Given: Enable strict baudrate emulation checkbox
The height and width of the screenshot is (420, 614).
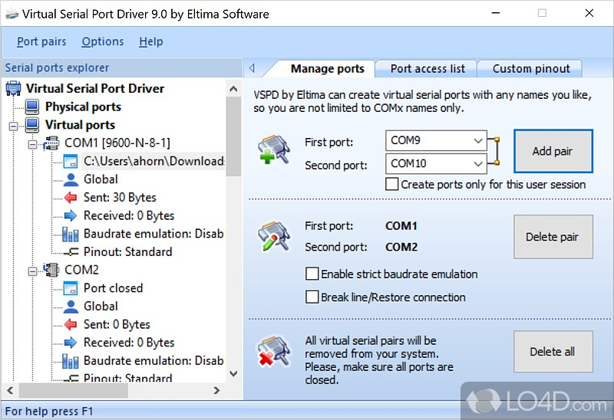Looking at the screenshot, I should (312, 274).
